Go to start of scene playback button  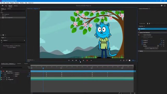pyautogui.click(x=69, y=60)
